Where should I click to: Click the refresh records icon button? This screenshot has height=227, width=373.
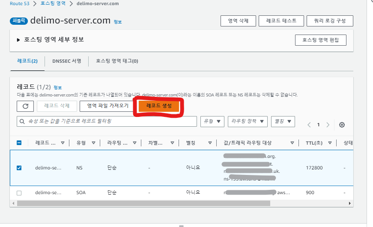(25, 106)
